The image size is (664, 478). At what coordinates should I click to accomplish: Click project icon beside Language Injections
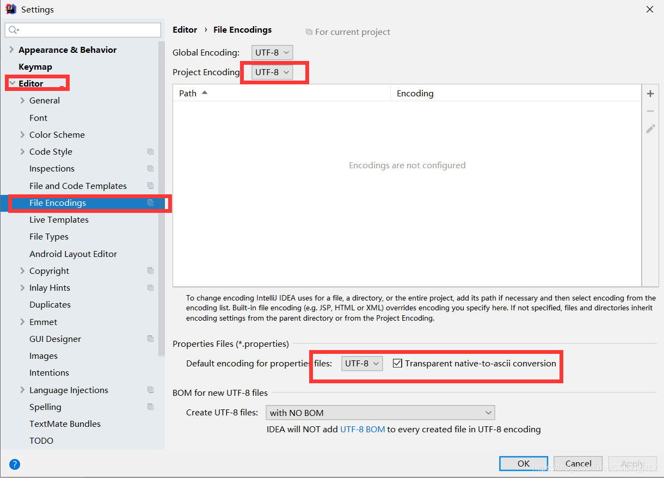click(x=151, y=390)
